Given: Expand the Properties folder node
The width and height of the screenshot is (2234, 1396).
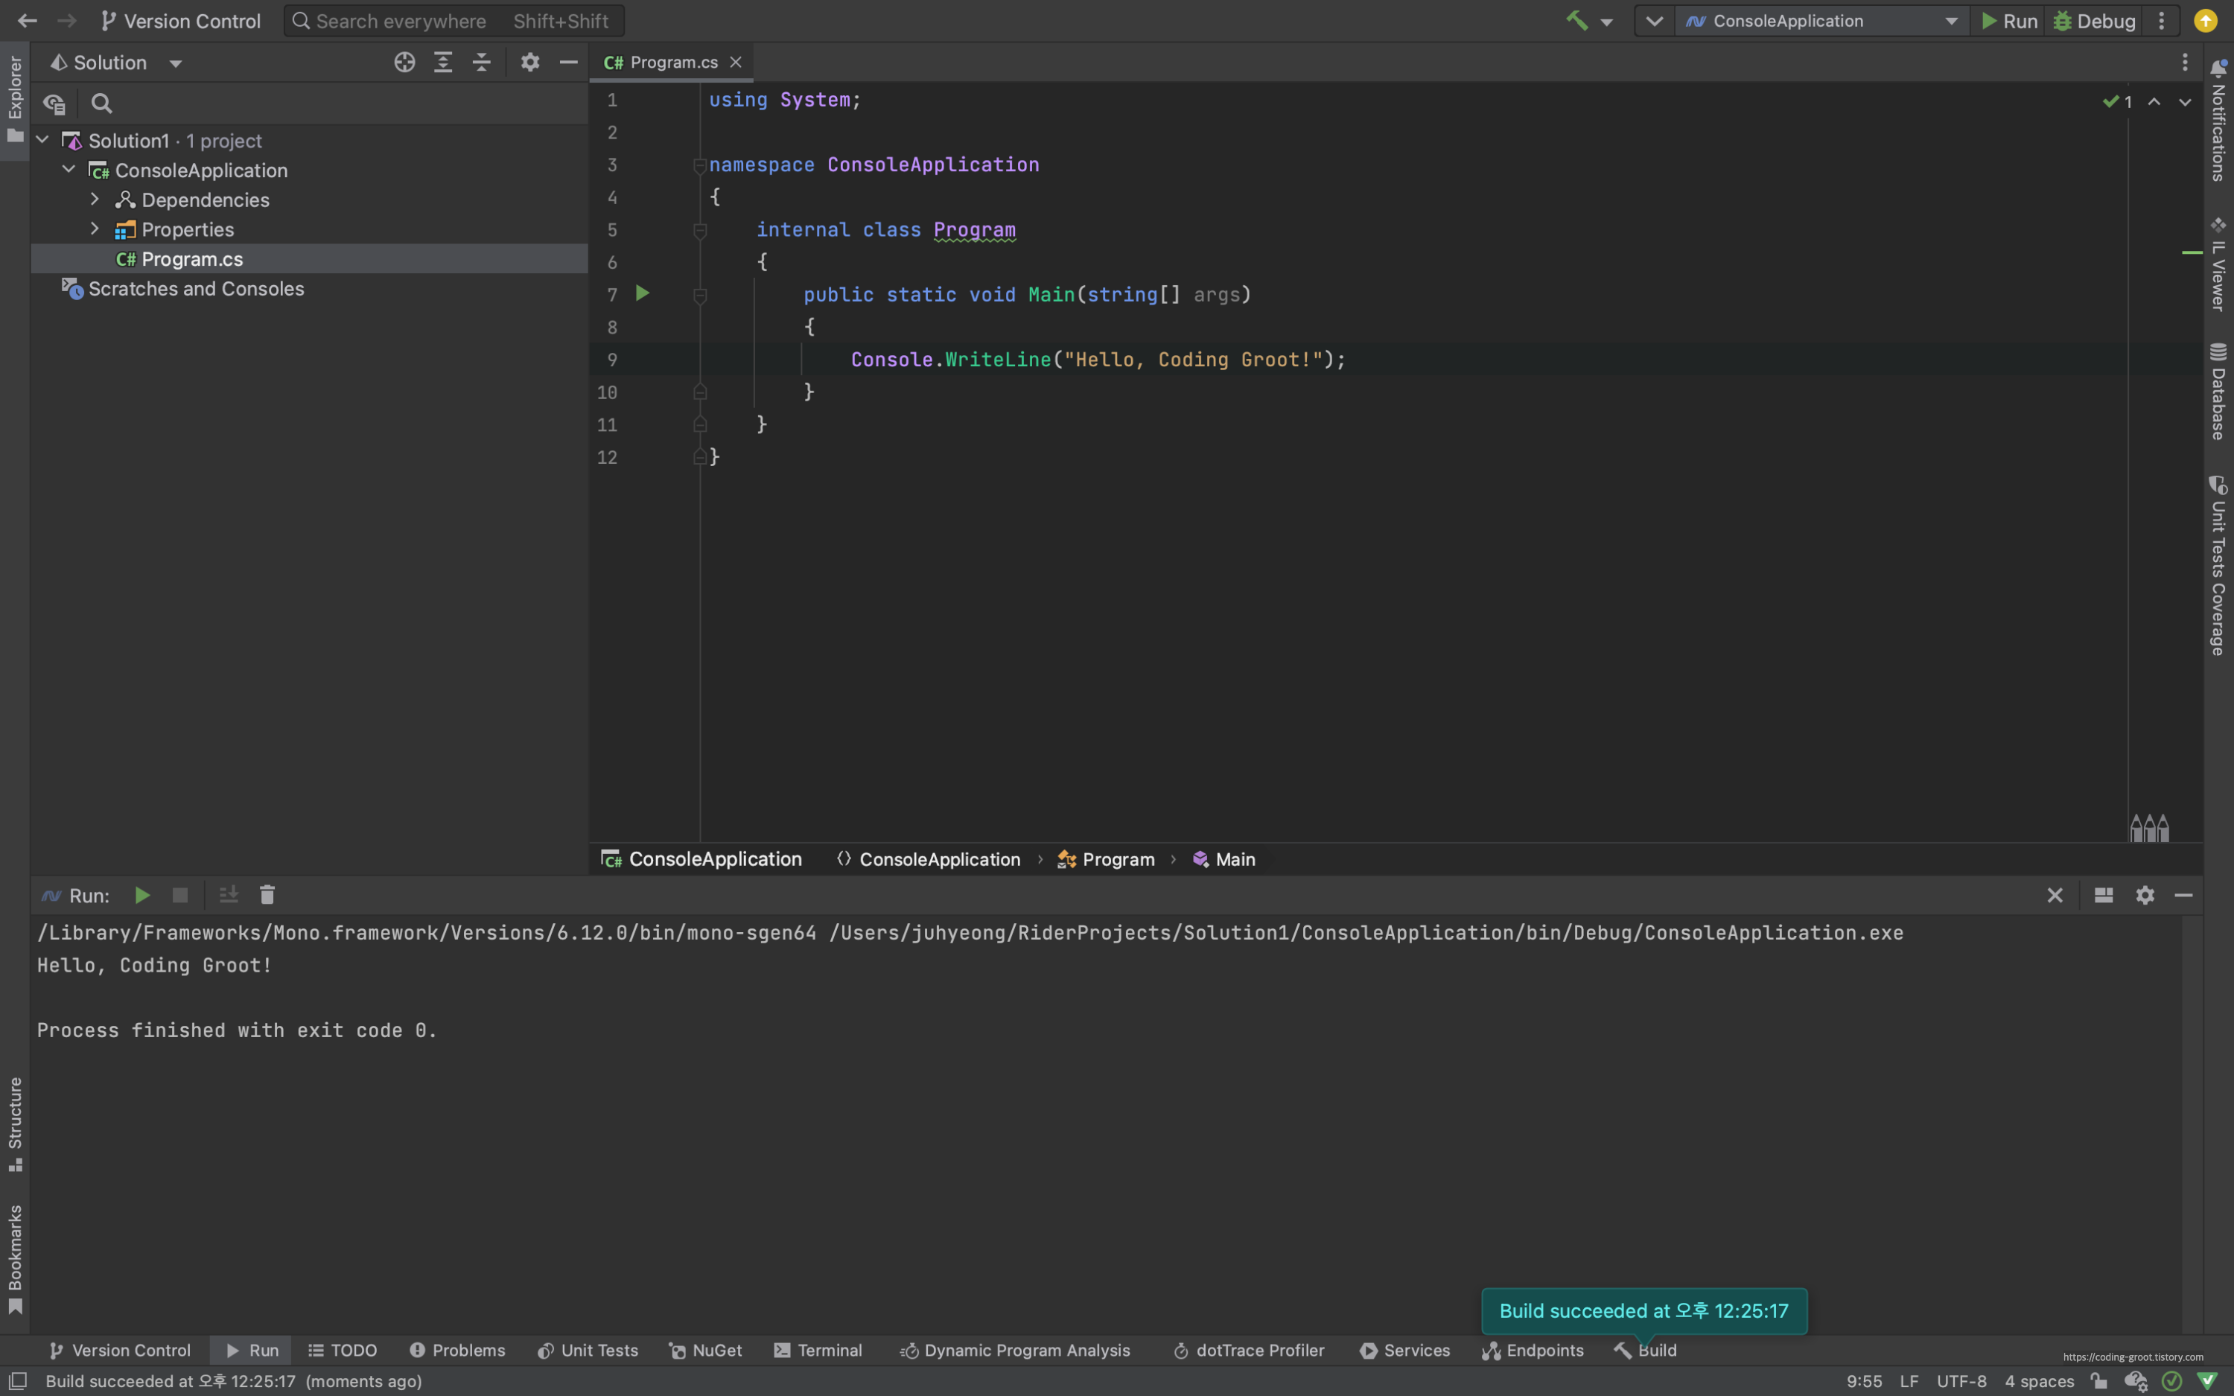Looking at the screenshot, I should [94, 229].
